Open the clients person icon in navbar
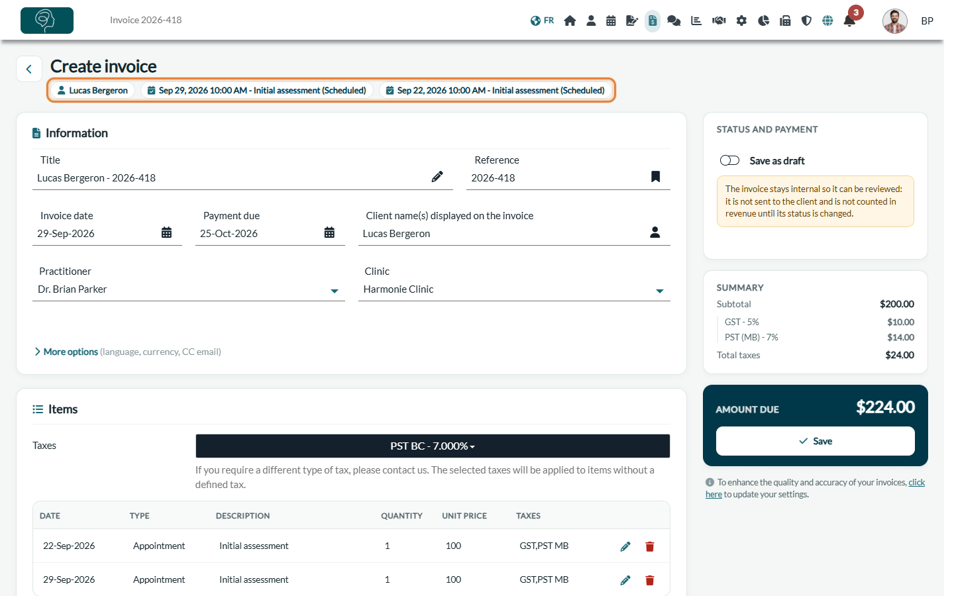This screenshot has height=596, width=954. (591, 21)
